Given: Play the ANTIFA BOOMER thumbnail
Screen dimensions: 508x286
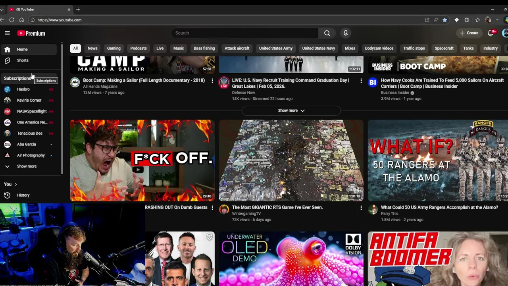Looking at the screenshot, I should pyautogui.click(x=438, y=259).
